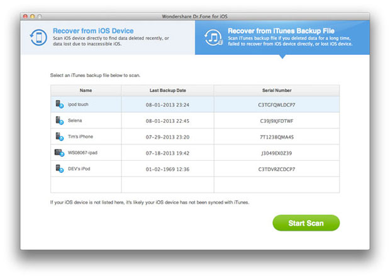Click the device icon beside Selena
This screenshot has width=390, height=278.
60,120
